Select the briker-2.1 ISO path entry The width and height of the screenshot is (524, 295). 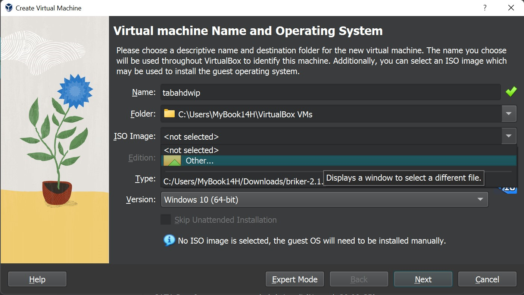243,181
